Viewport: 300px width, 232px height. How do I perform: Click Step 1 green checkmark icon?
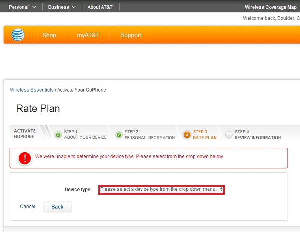(x=58, y=135)
